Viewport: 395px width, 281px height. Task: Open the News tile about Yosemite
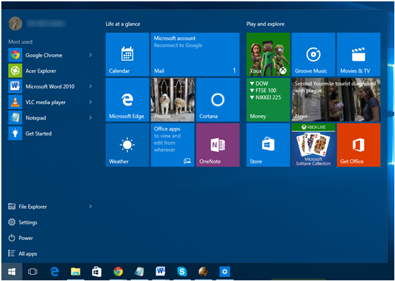pyautogui.click(x=336, y=100)
